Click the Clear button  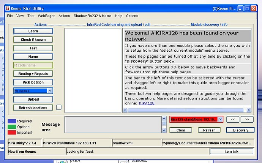coord(181,130)
